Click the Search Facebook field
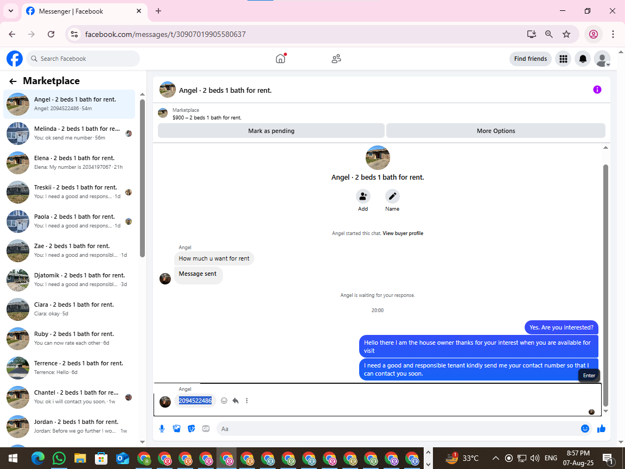Viewport: 625px width, 469px height. (84, 59)
